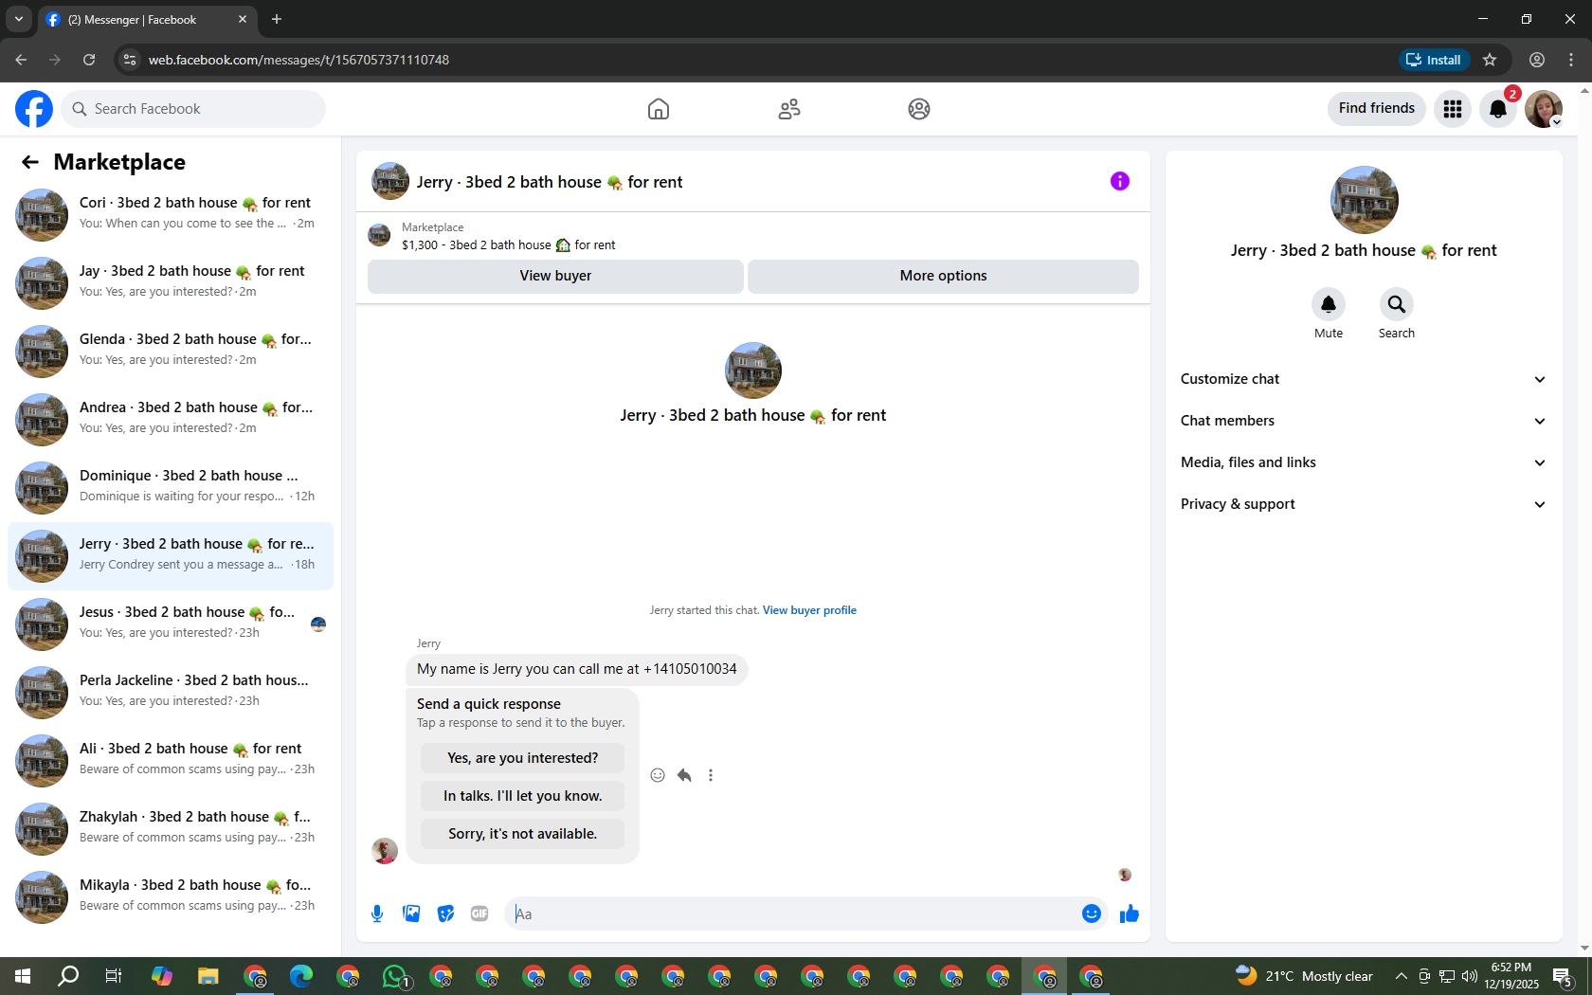Open a new browser tab
Image resolution: width=1592 pixels, height=995 pixels.
tap(277, 19)
